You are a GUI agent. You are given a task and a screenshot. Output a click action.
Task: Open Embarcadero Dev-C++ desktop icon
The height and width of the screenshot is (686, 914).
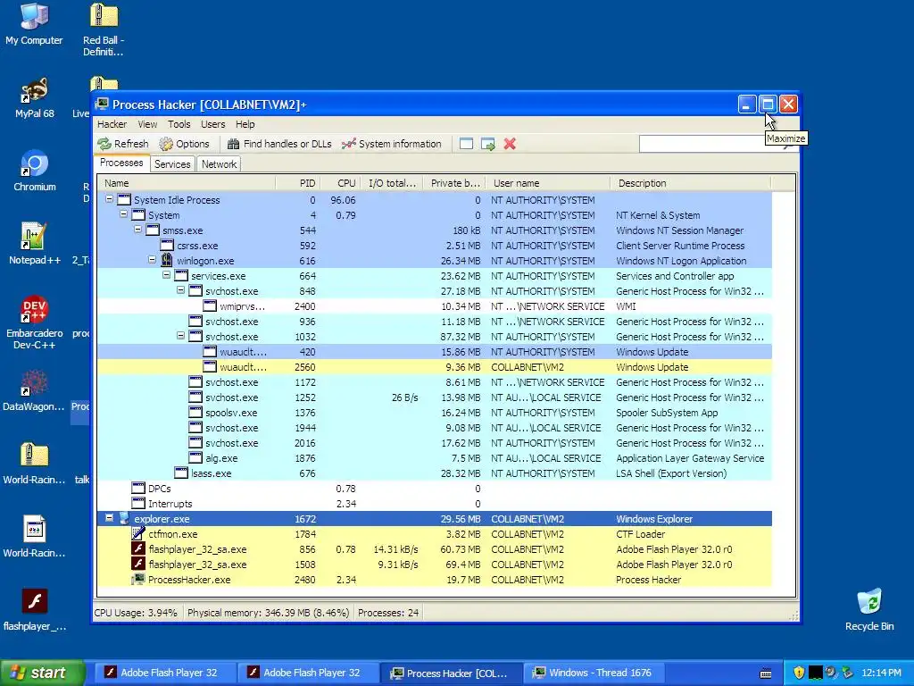35,323
